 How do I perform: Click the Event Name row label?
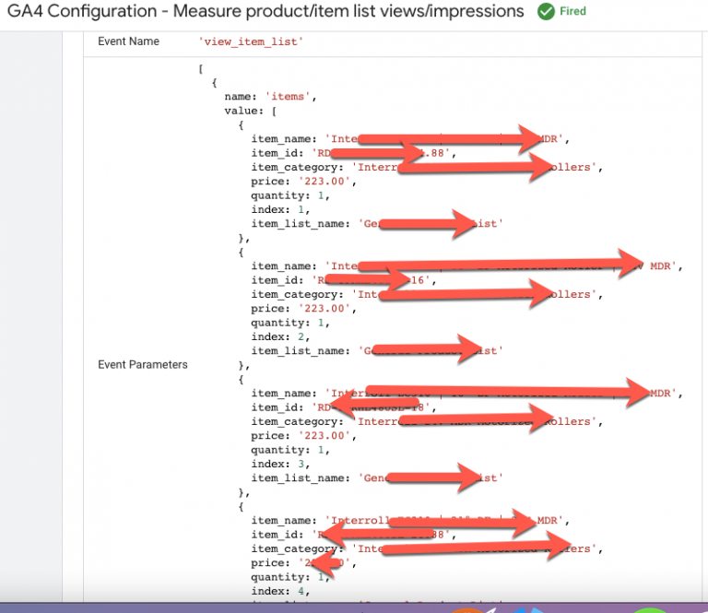(128, 41)
